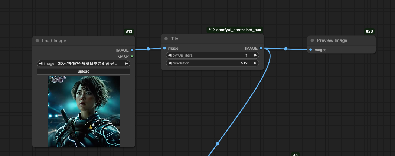Click the IMAGE output port on Tile node
Image resolution: width=395 pixels, height=156 pixels.
tap(261, 48)
